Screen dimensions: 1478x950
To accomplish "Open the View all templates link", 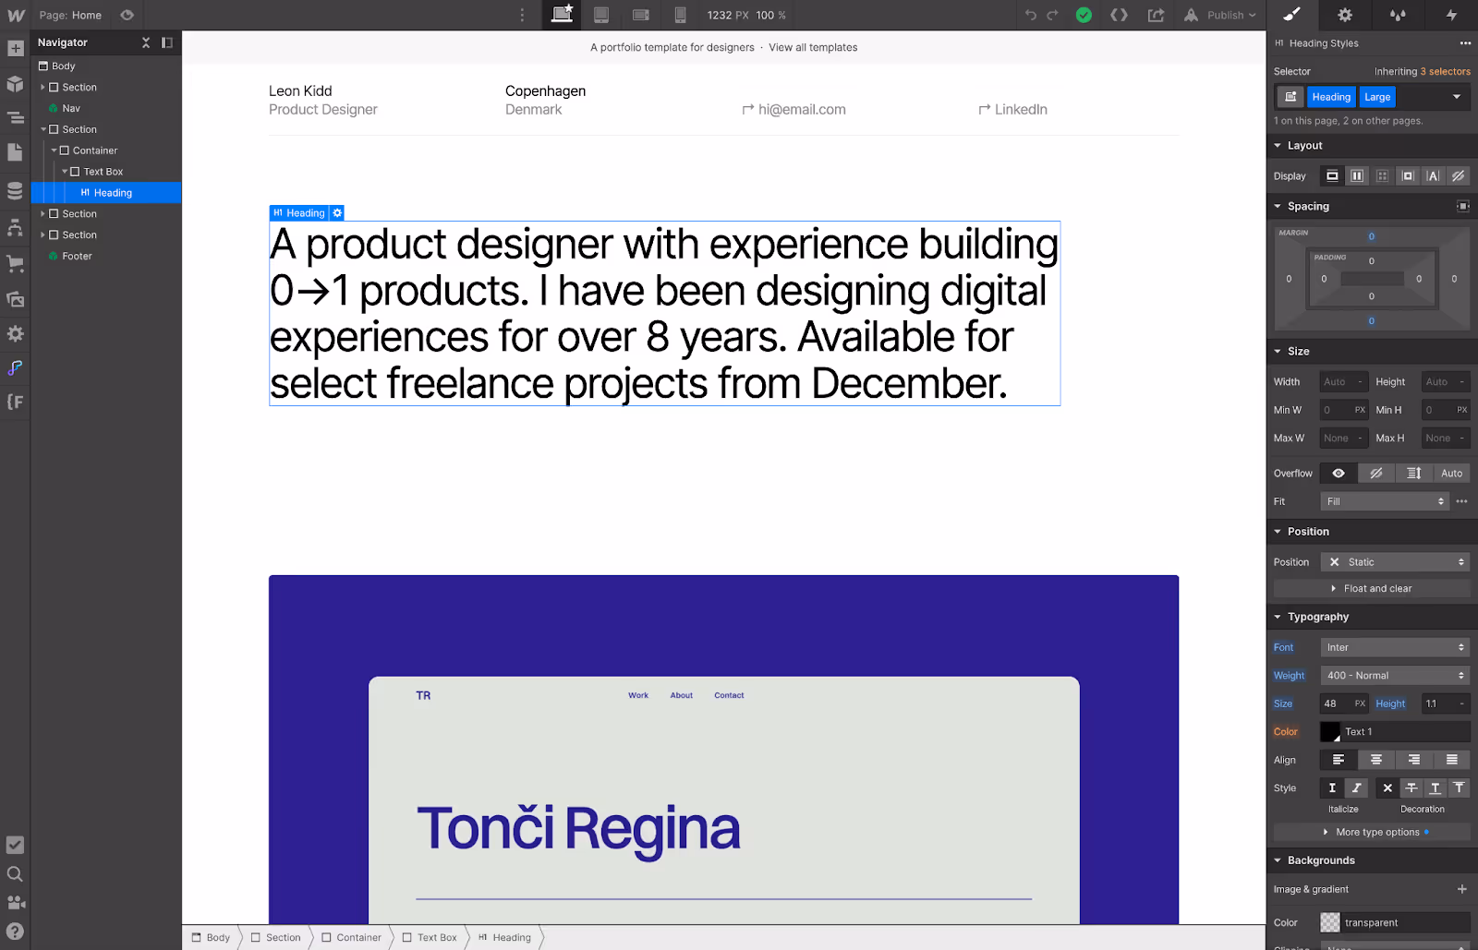I will point(812,47).
